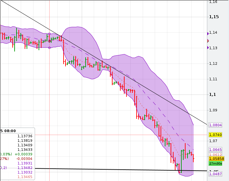The image size is (229, 181).
Task: Click the 08:00 time header in data box
Action: coord(10,131)
